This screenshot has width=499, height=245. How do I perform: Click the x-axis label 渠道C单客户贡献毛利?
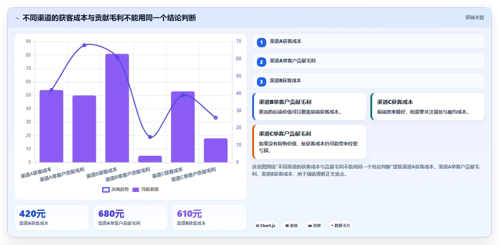tap(194, 175)
